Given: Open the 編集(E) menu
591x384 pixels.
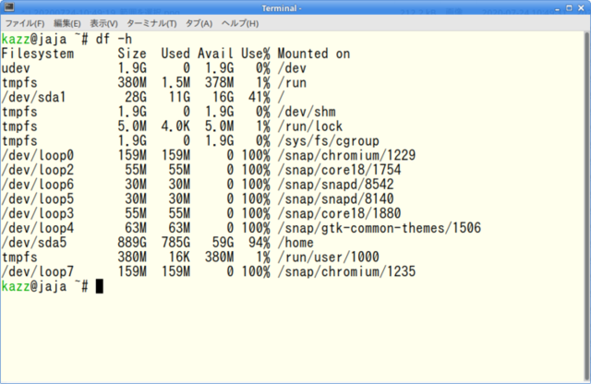Looking at the screenshot, I should click(67, 23).
